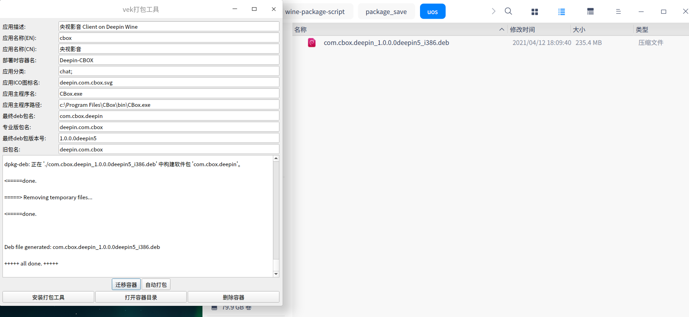The image size is (689, 317).
Task: Click the file type 压缩文件 cell
Action: [x=651, y=43]
